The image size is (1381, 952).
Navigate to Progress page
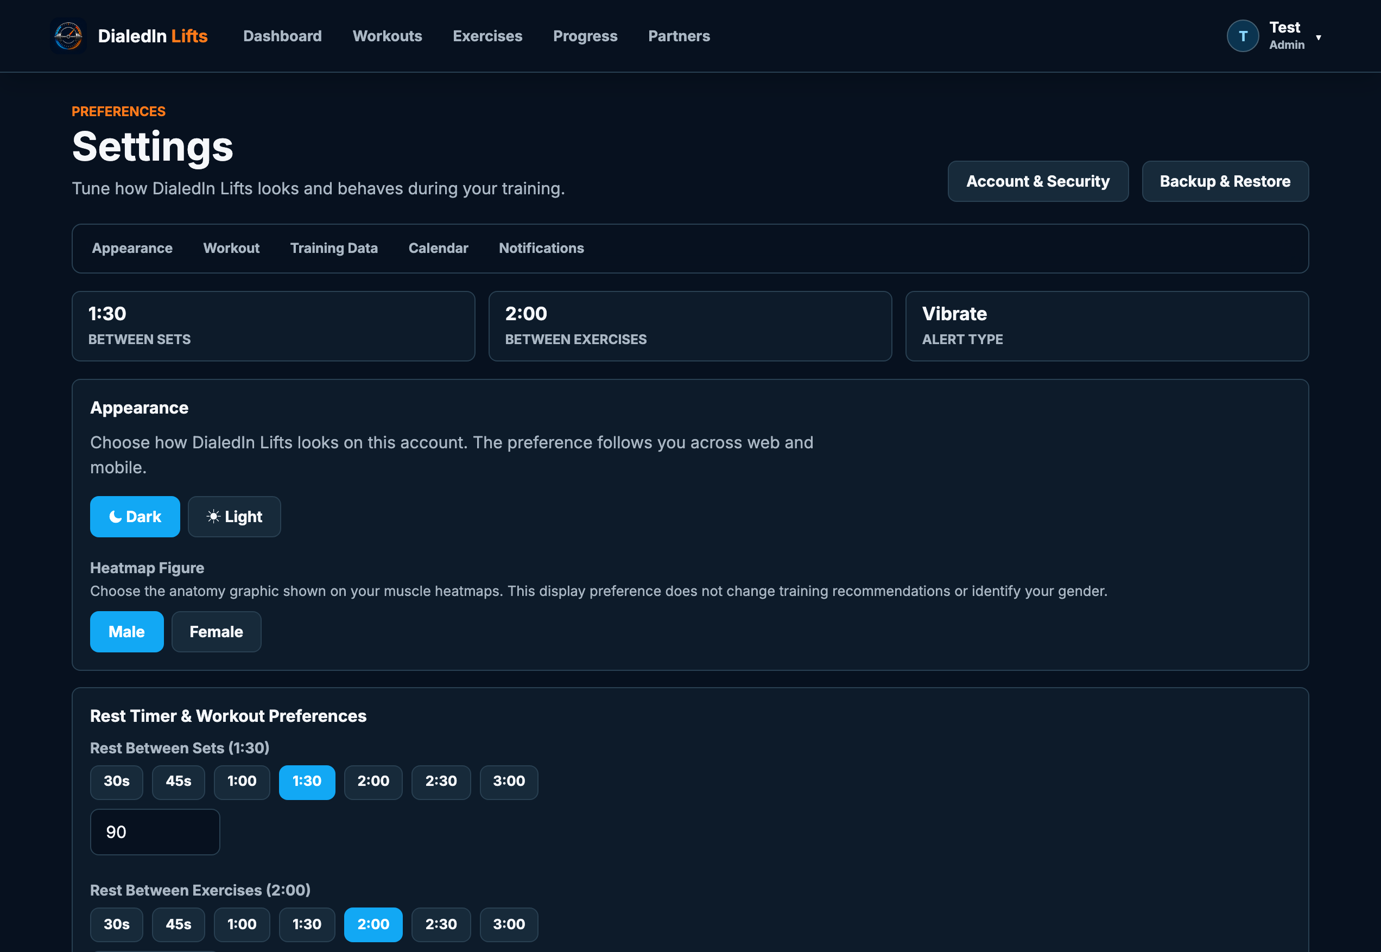585,36
